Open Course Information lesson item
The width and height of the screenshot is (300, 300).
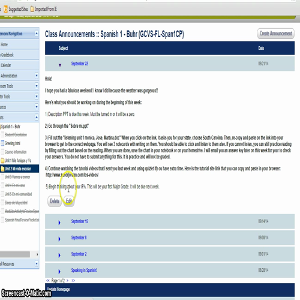click(16, 152)
